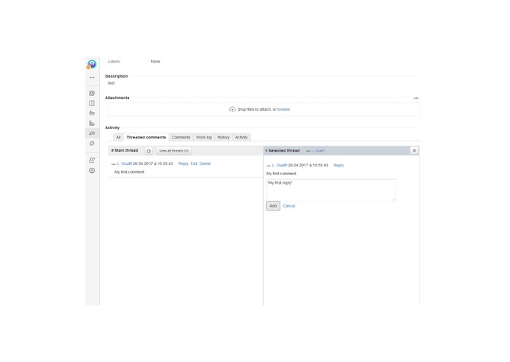This screenshot has width=510, height=362.
Task: Click the View all threads button
Action: (x=174, y=151)
